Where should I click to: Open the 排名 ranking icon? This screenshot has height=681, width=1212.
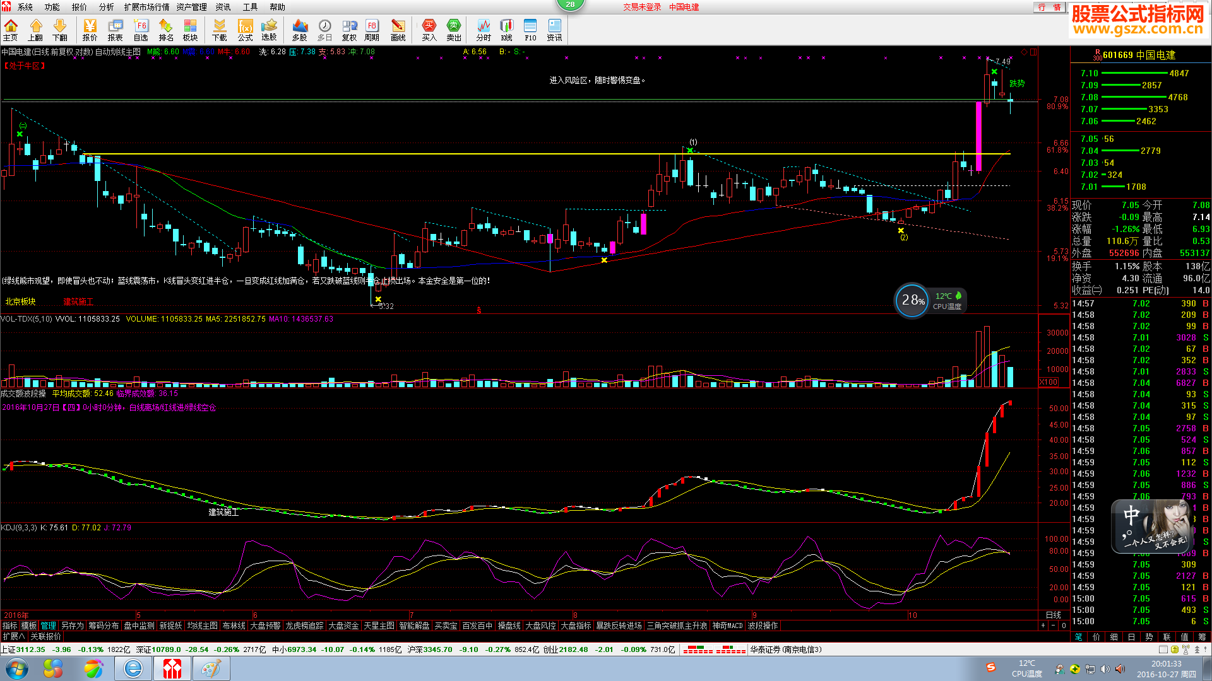tap(166, 30)
